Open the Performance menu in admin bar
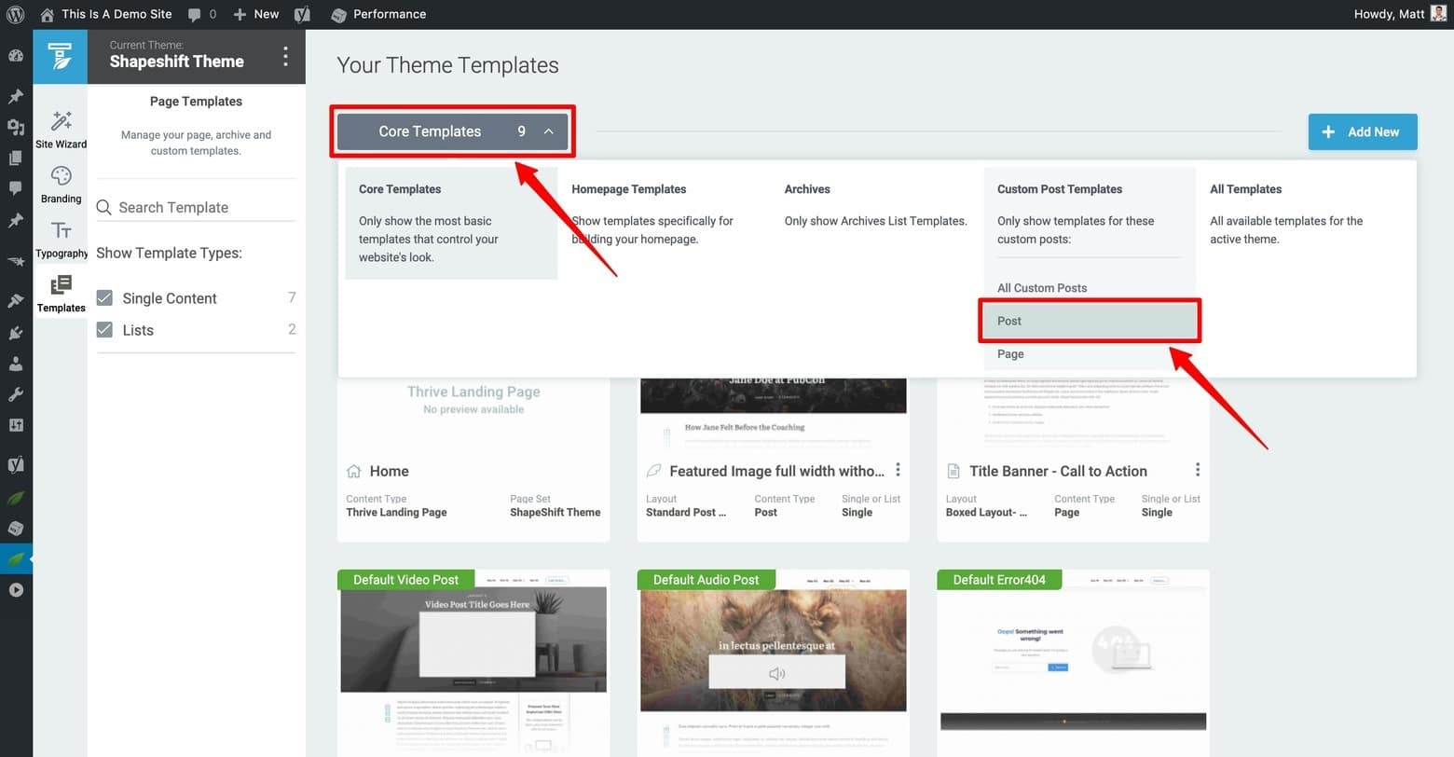Image resolution: width=1454 pixels, height=757 pixels. pos(378,14)
